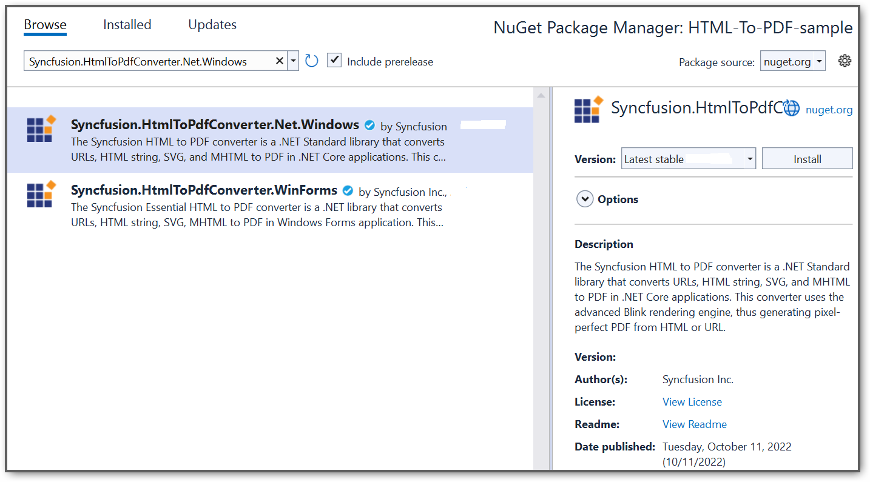The image size is (870, 482).
Task: Click verified badge on WinForms package
Action: tap(348, 191)
